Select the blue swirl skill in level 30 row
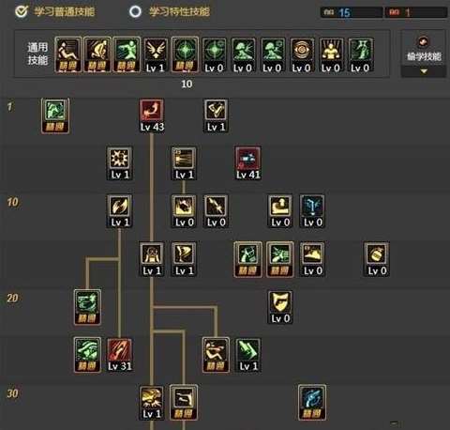Image resolution: width=450 pixels, height=430 pixels. (x=312, y=403)
